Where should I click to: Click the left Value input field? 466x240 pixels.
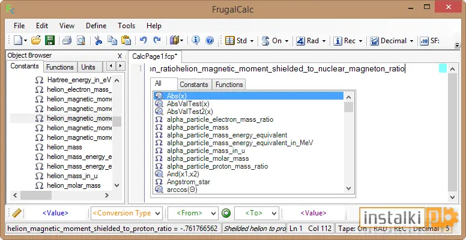pyautogui.click(x=56, y=213)
